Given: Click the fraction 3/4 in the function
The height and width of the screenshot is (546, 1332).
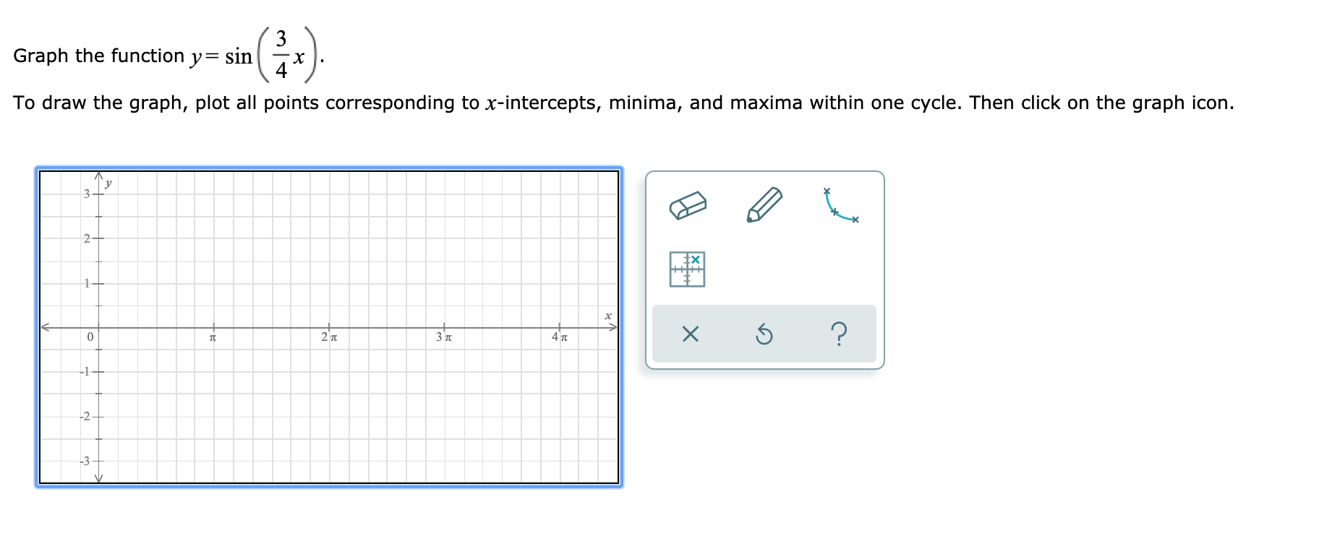Looking at the screenshot, I should pos(281,52).
